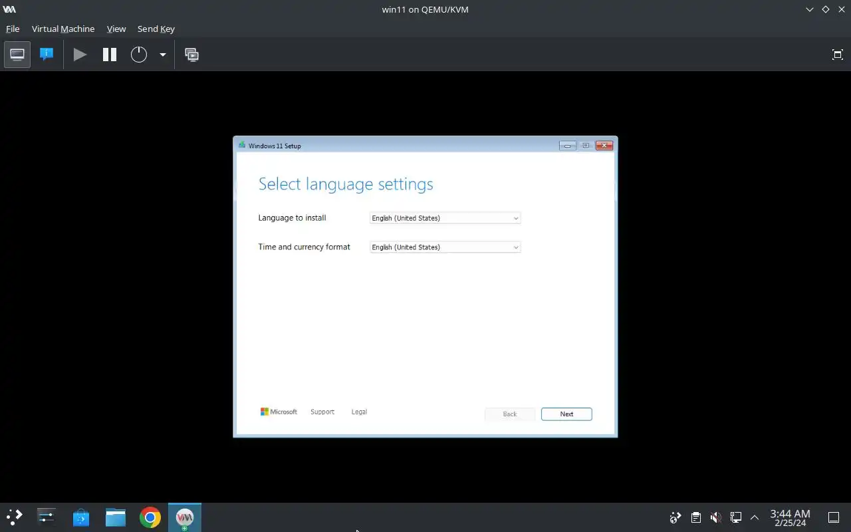Viewport: 851px width, 532px height.
Task: Click the muted audio volume icon
Action: tap(715, 517)
